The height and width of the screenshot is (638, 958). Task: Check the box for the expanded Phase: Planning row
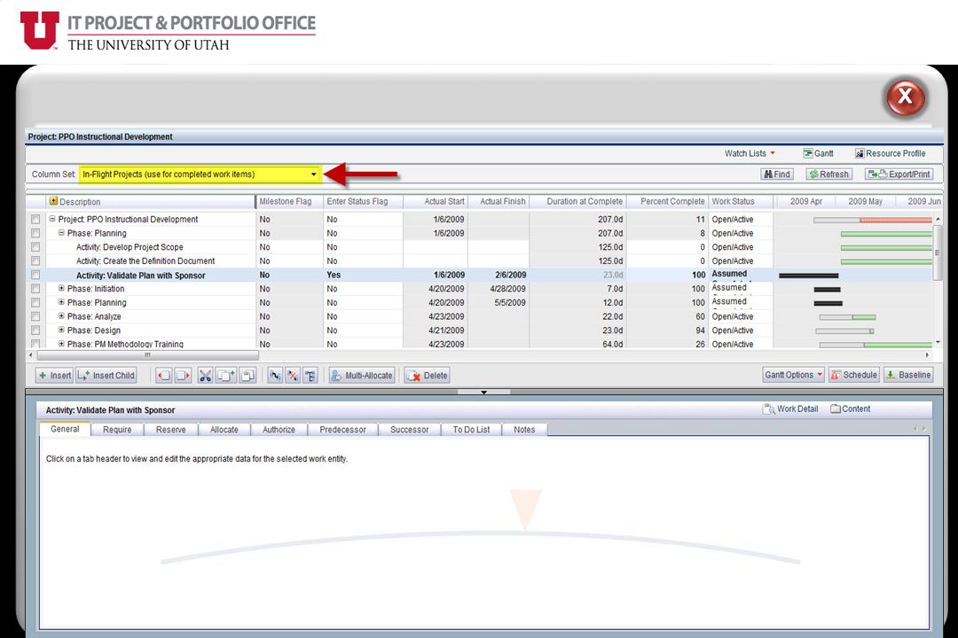(x=35, y=233)
